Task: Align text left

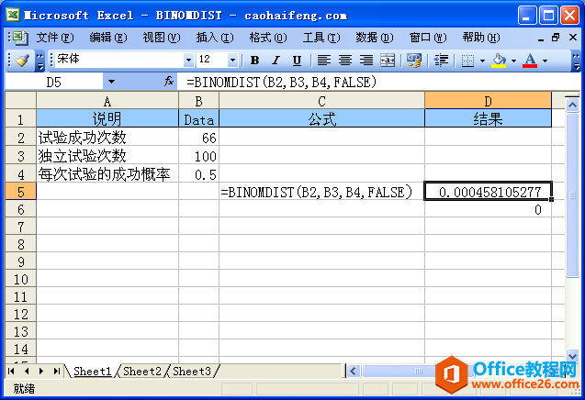Action: click(324, 60)
